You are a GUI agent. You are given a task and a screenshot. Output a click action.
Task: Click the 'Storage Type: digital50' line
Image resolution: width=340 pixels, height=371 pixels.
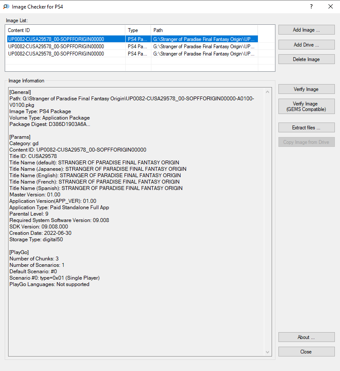(36, 239)
